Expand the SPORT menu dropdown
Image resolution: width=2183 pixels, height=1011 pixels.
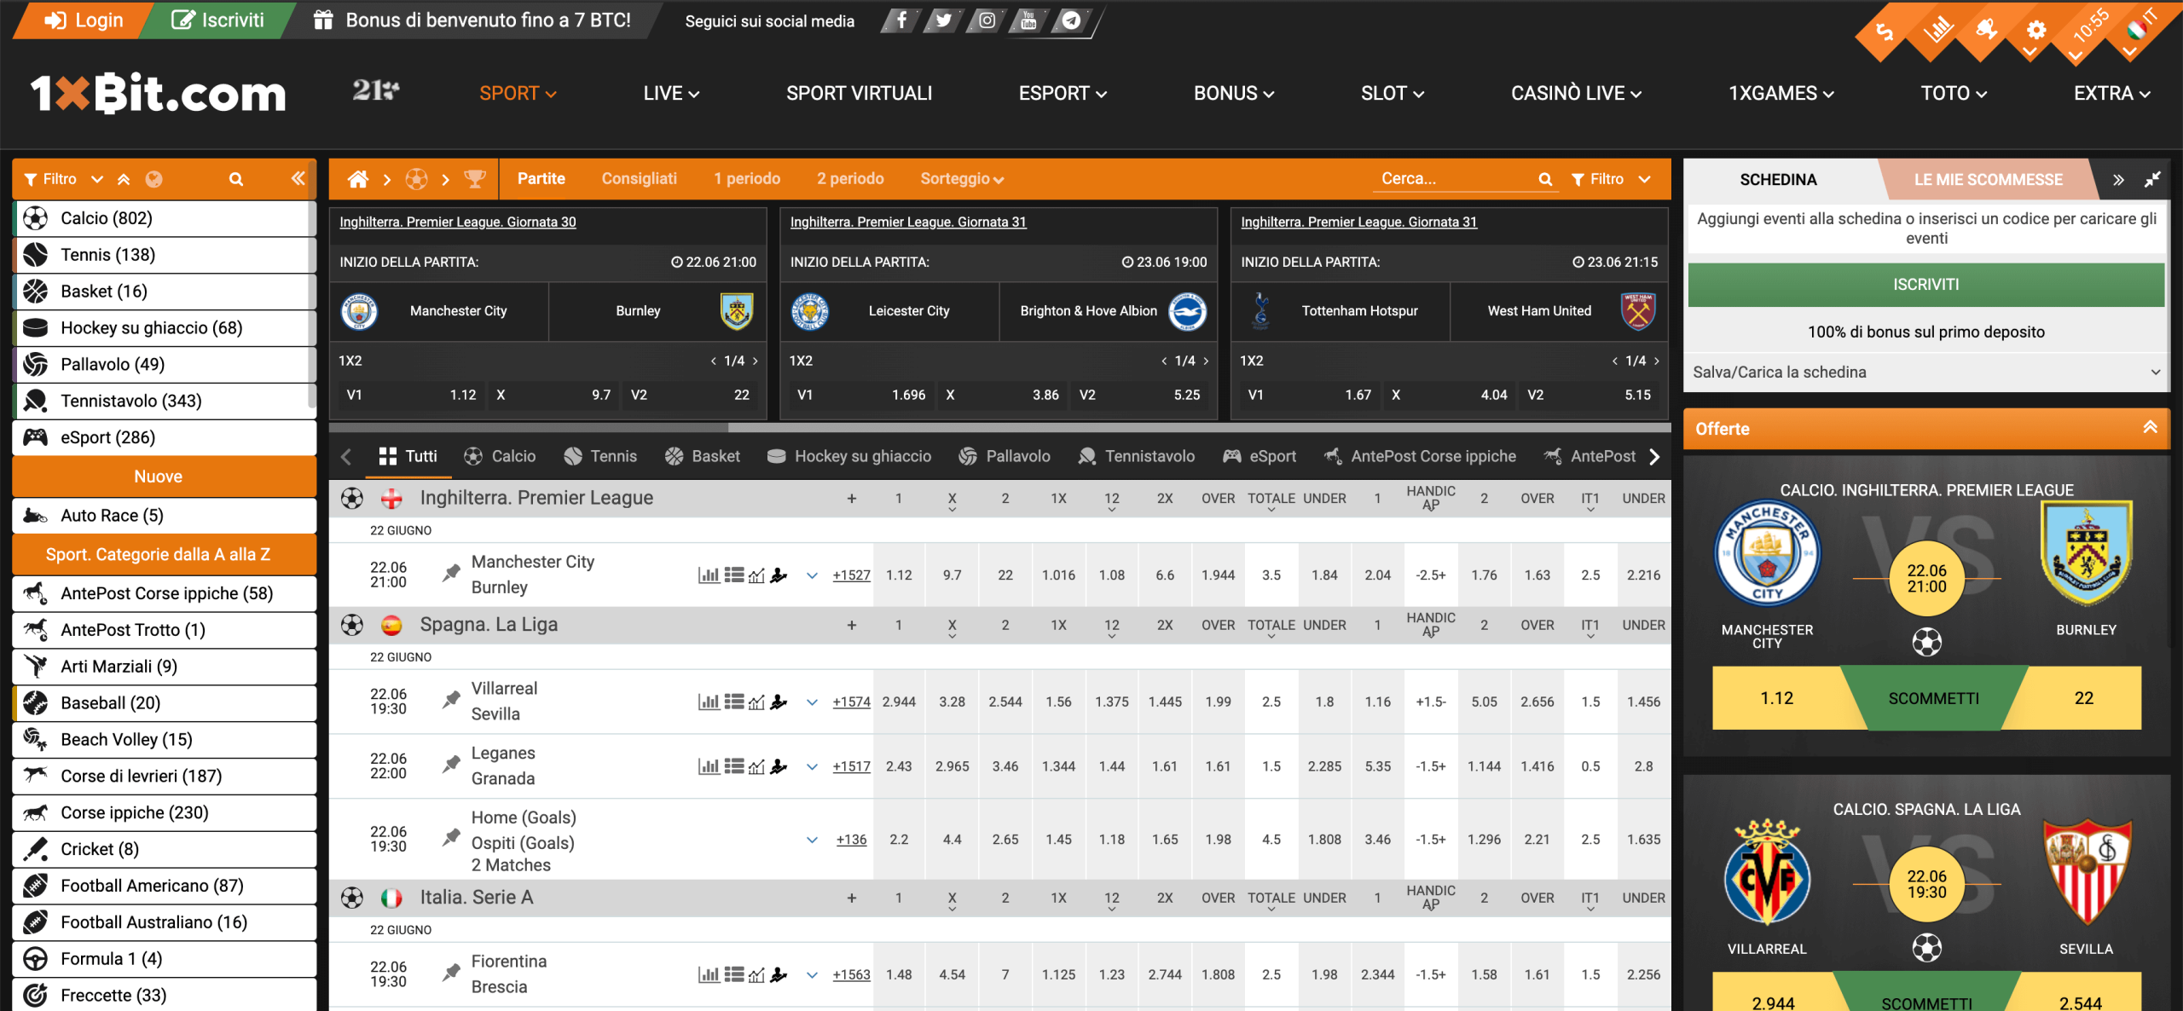point(518,94)
